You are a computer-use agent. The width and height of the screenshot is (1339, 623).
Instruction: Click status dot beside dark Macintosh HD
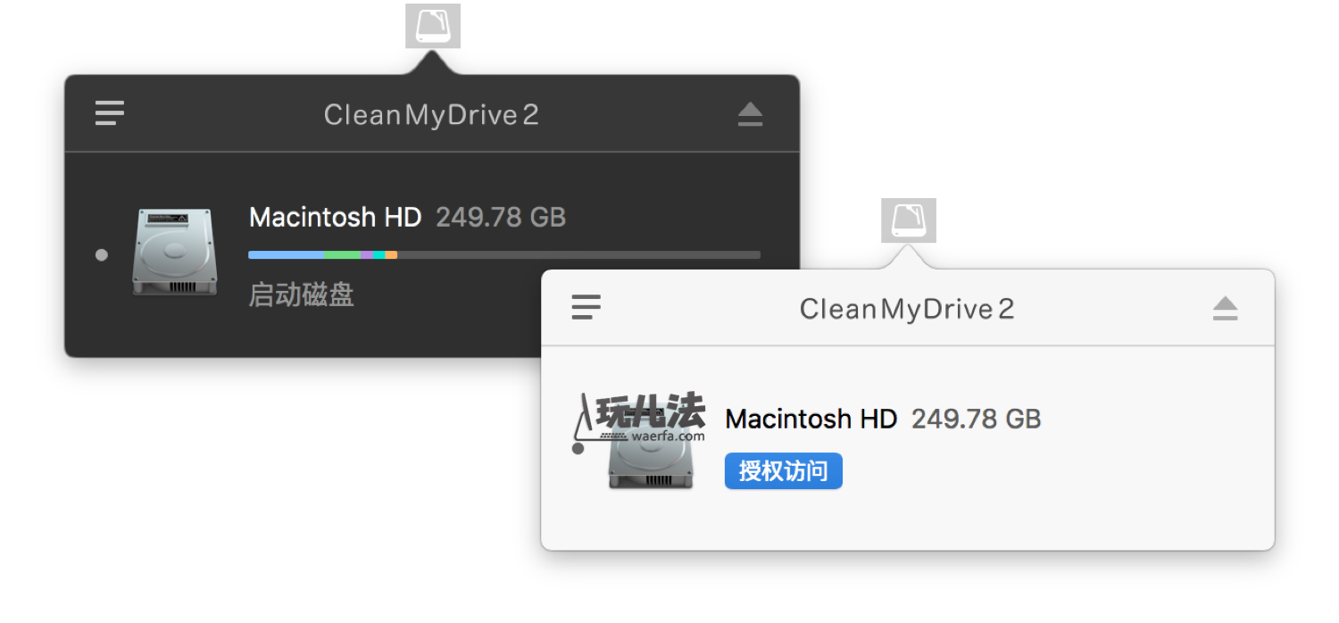102,255
